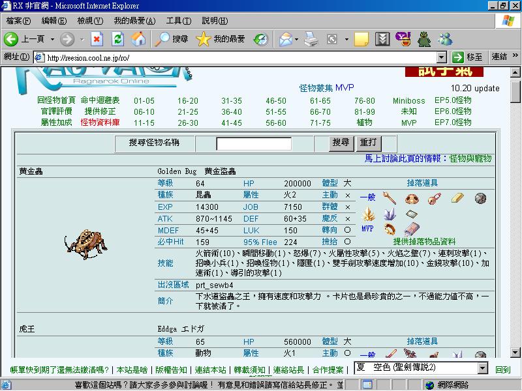
Task: Click the Print toolbar icon
Action: click(311, 39)
